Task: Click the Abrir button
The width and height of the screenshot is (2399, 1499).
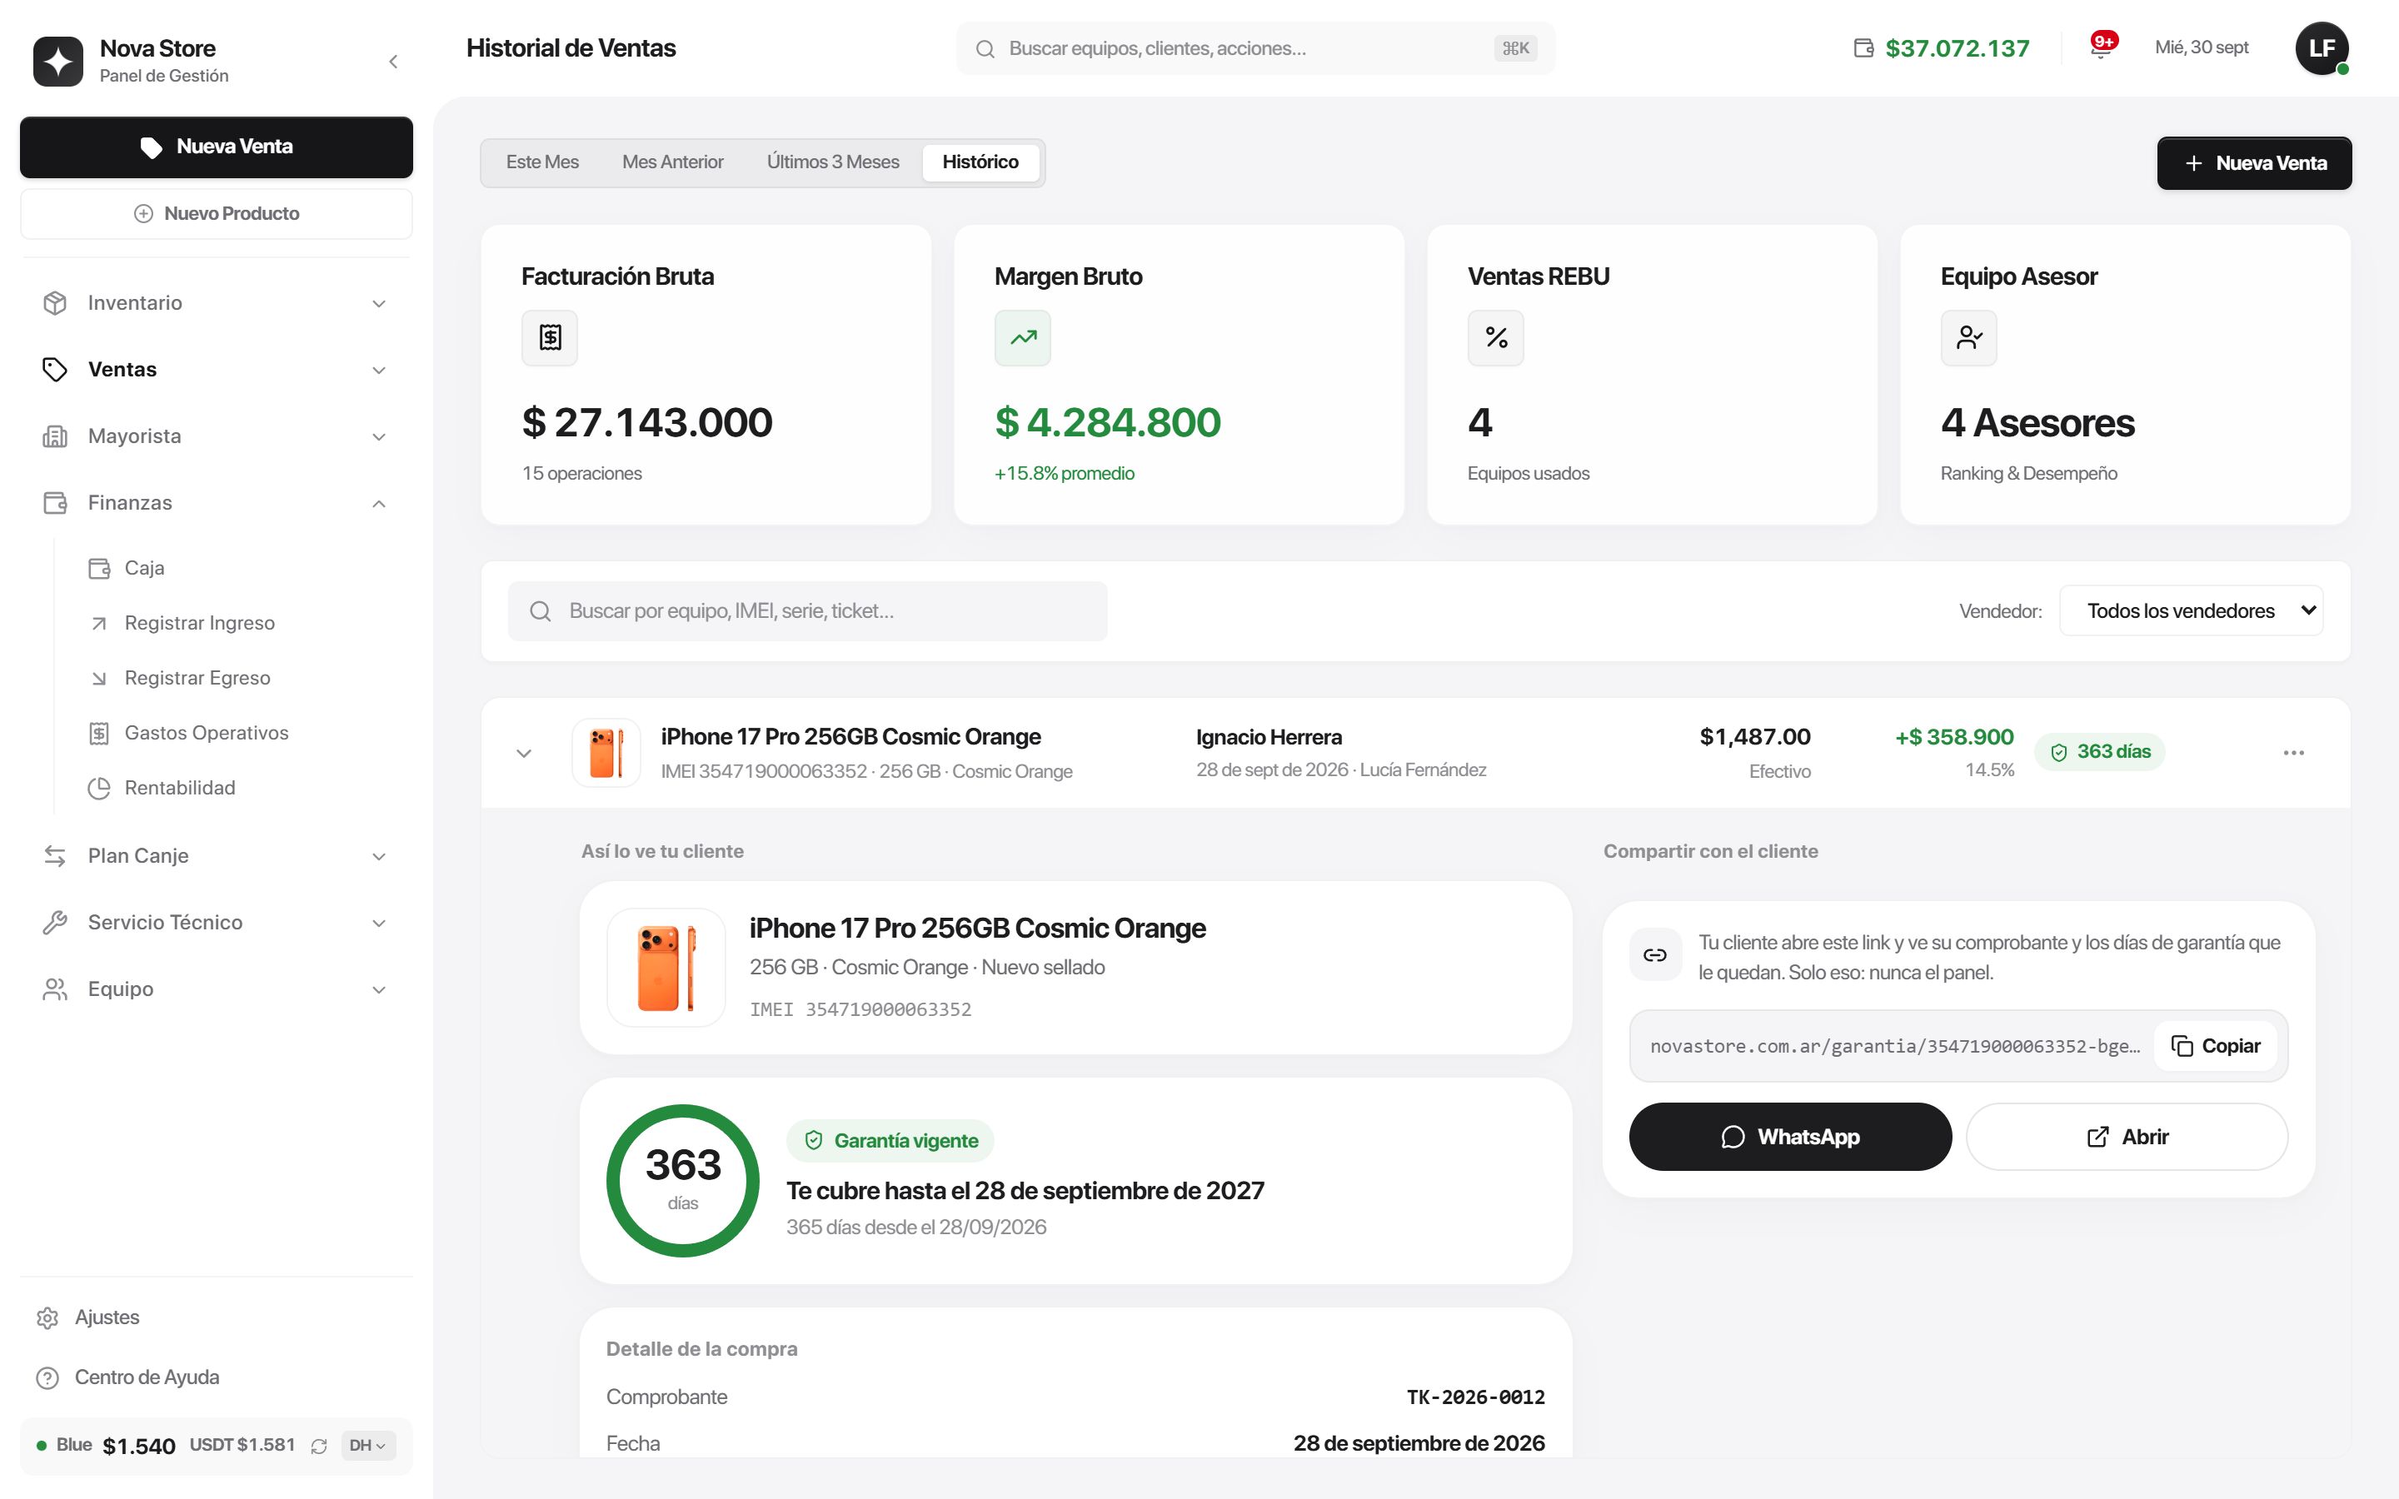Action: click(x=2127, y=1137)
